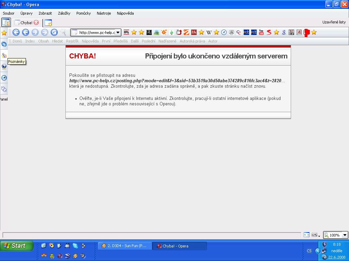This screenshot has width=349, height=261.
Task: Open the Wikipedia bookmark icon
Action: 209,32
